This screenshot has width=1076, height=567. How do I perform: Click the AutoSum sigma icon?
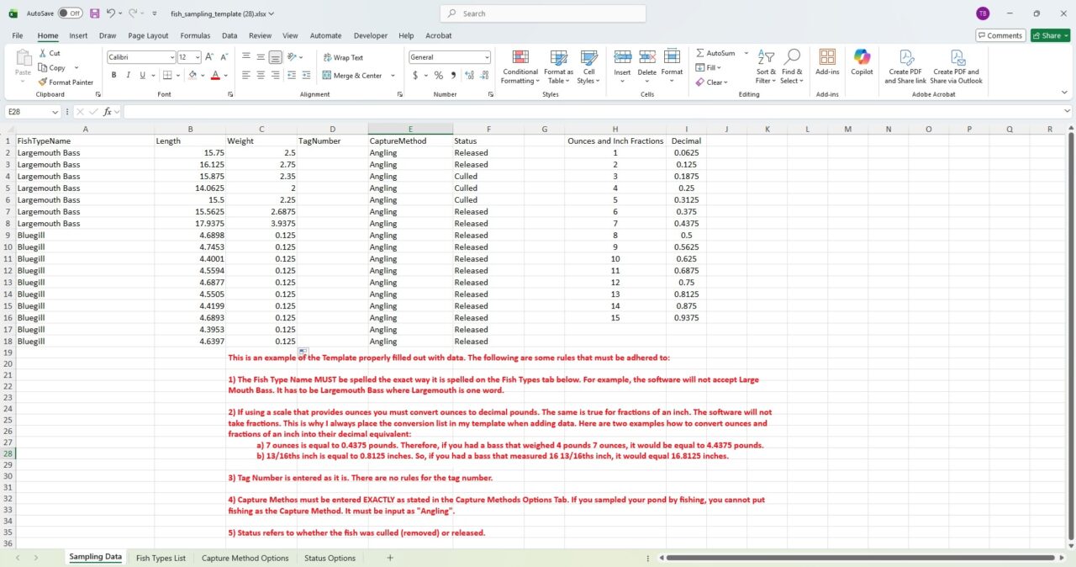700,53
